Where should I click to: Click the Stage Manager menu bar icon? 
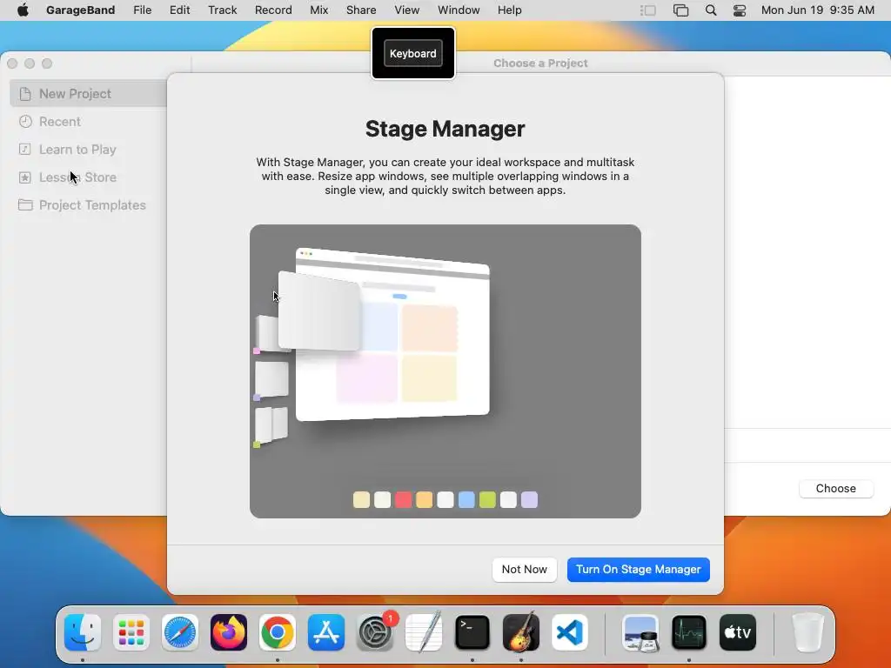[x=647, y=10]
